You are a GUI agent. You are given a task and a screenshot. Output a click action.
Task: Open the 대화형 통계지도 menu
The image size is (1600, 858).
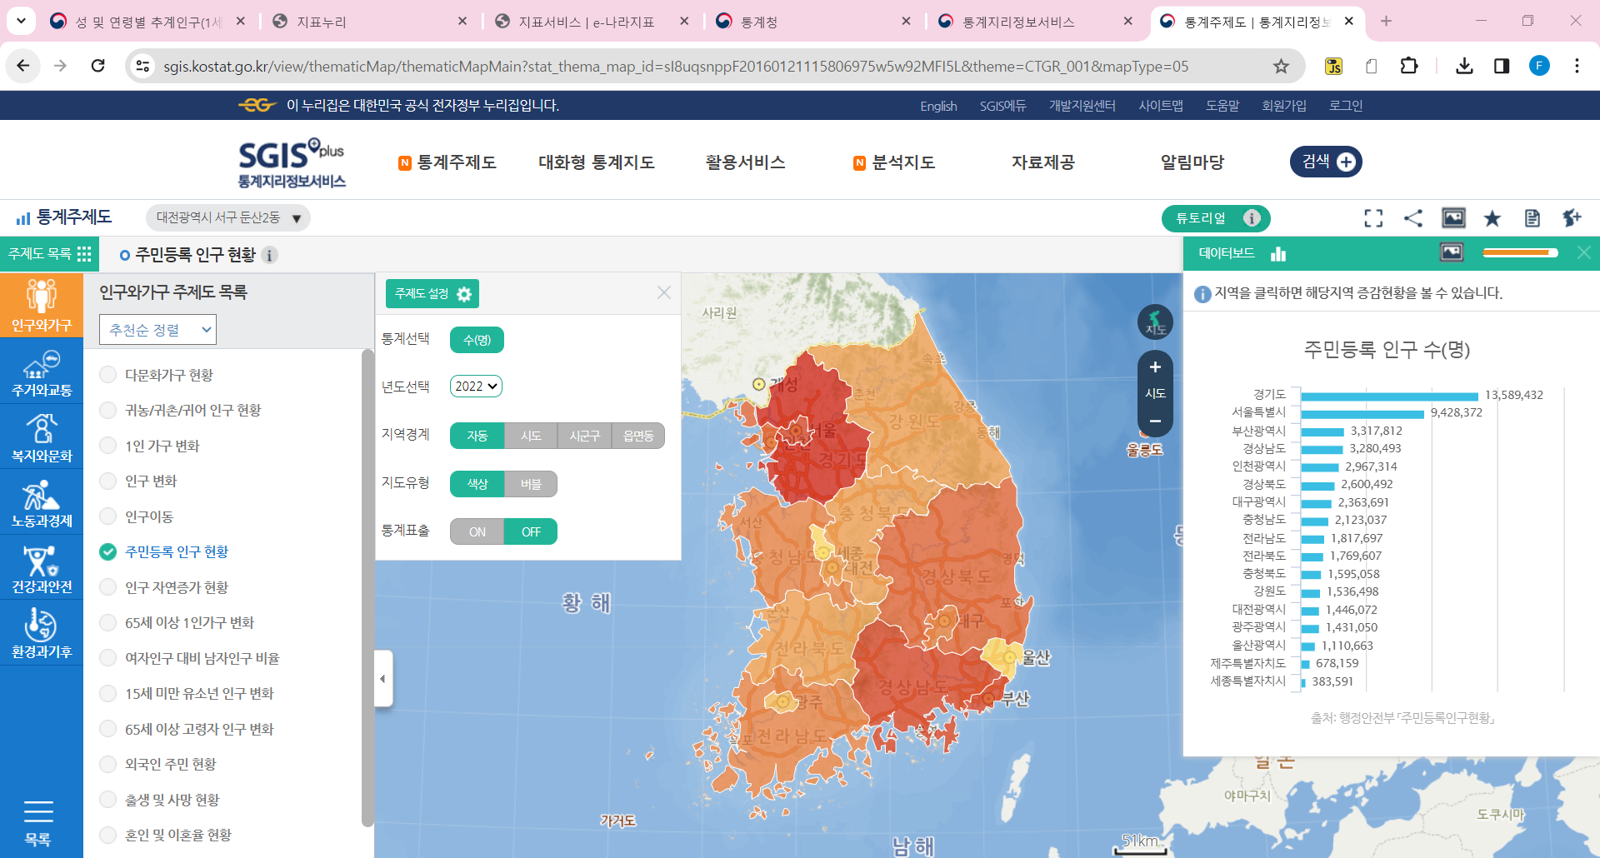(597, 162)
